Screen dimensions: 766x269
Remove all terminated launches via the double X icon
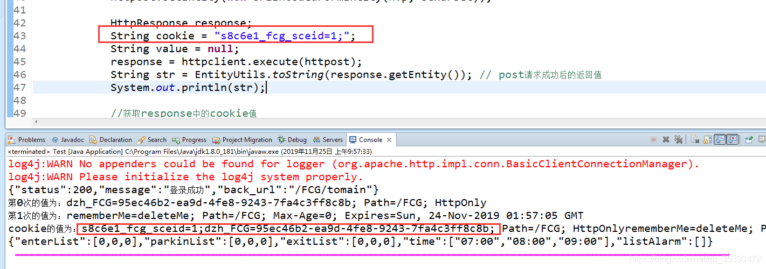pyautogui.click(x=679, y=139)
